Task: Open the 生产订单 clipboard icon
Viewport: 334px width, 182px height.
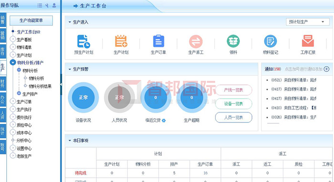Action: [x=158, y=41]
